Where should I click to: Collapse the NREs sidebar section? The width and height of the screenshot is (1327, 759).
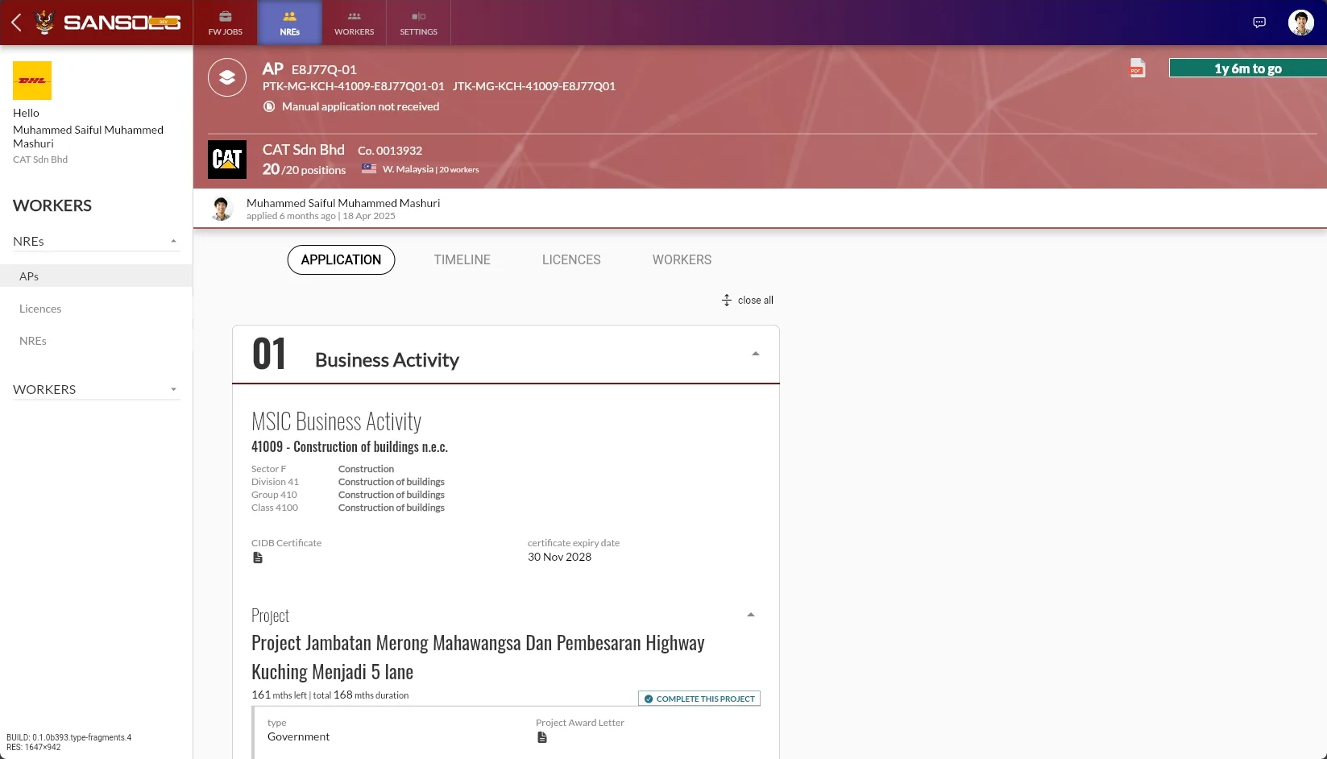97,241
